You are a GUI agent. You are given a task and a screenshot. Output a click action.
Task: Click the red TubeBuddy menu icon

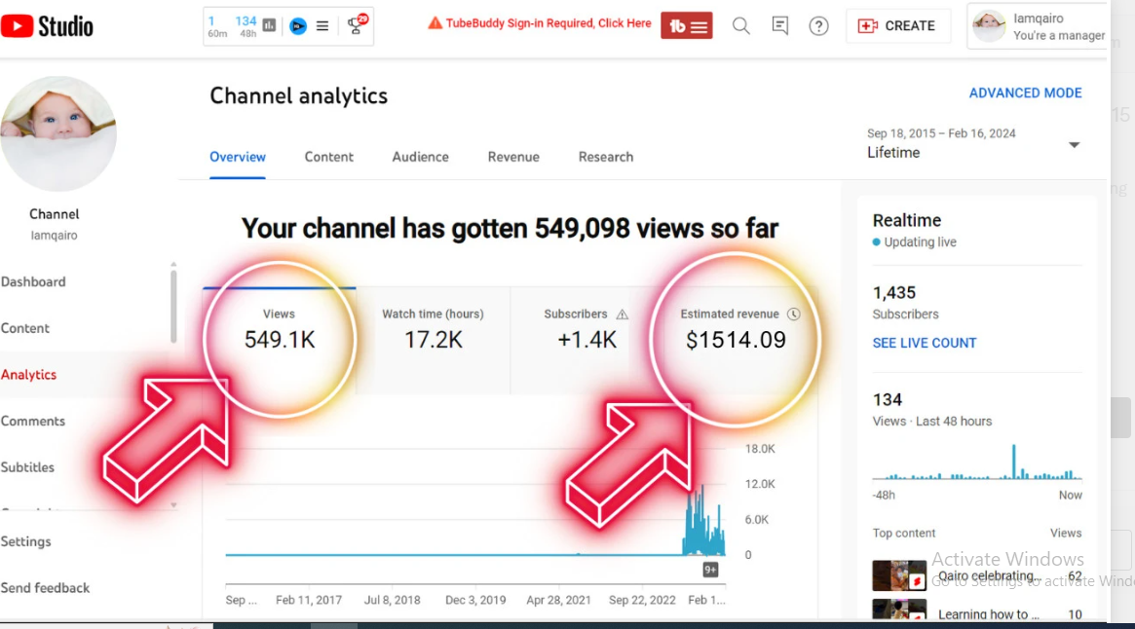coord(687,26)
